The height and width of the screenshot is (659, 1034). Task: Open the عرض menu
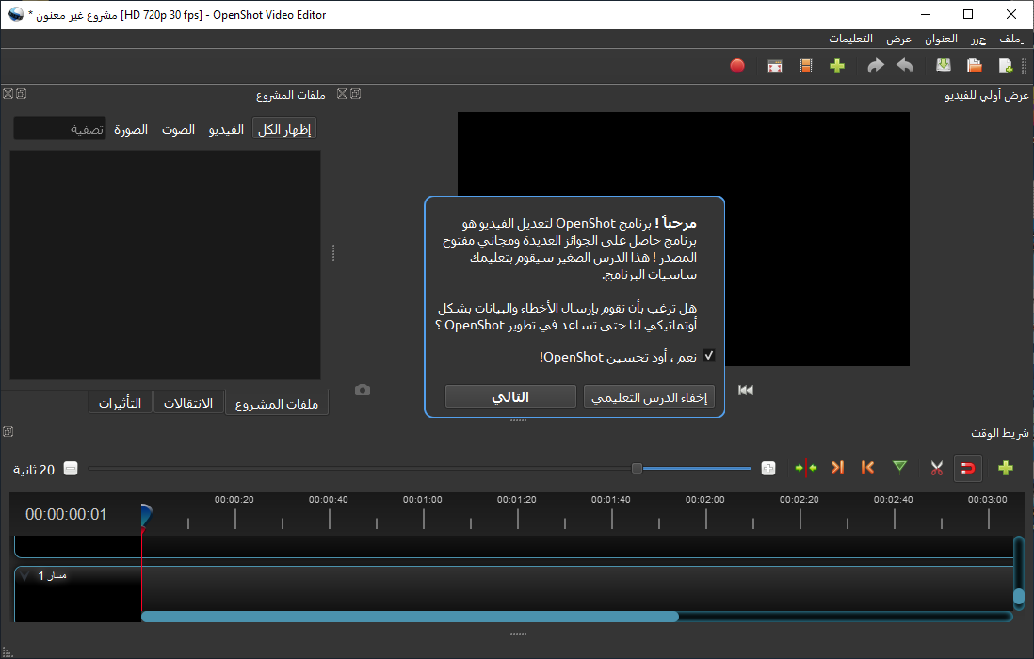(x=898, y=39)
